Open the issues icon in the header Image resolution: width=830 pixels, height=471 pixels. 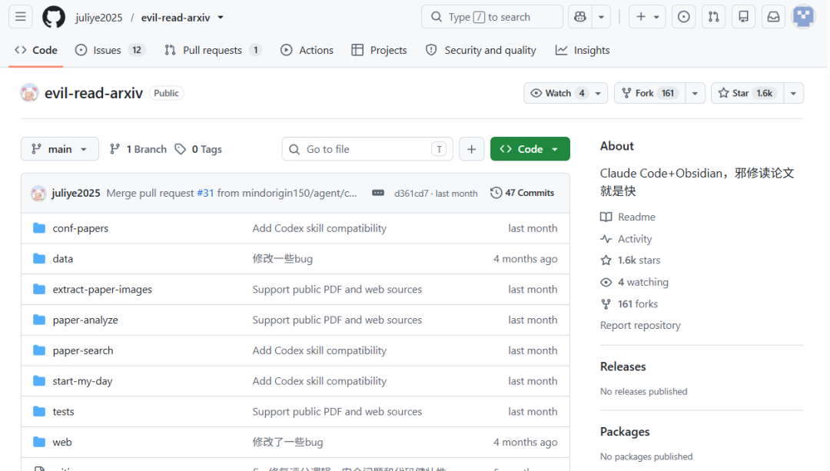pyautogui.click(x=683, y=17)
